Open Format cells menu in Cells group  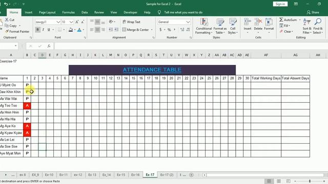tap(269, 26)
